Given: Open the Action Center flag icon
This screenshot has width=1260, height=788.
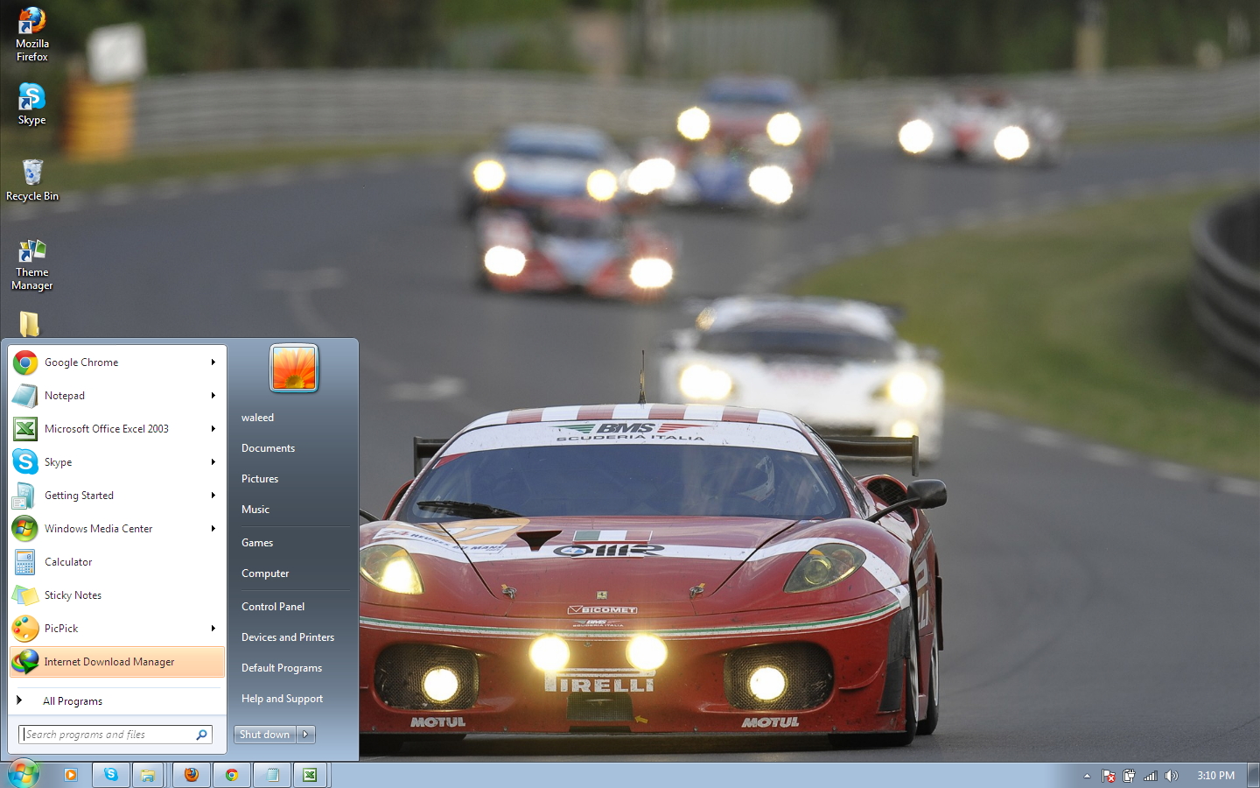Looking at the screenshot, I should pos(1109,775).
